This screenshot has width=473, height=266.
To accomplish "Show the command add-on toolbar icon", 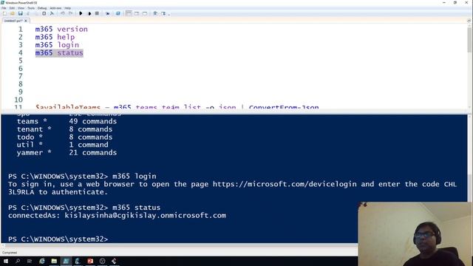I will (x=163, y=13).
